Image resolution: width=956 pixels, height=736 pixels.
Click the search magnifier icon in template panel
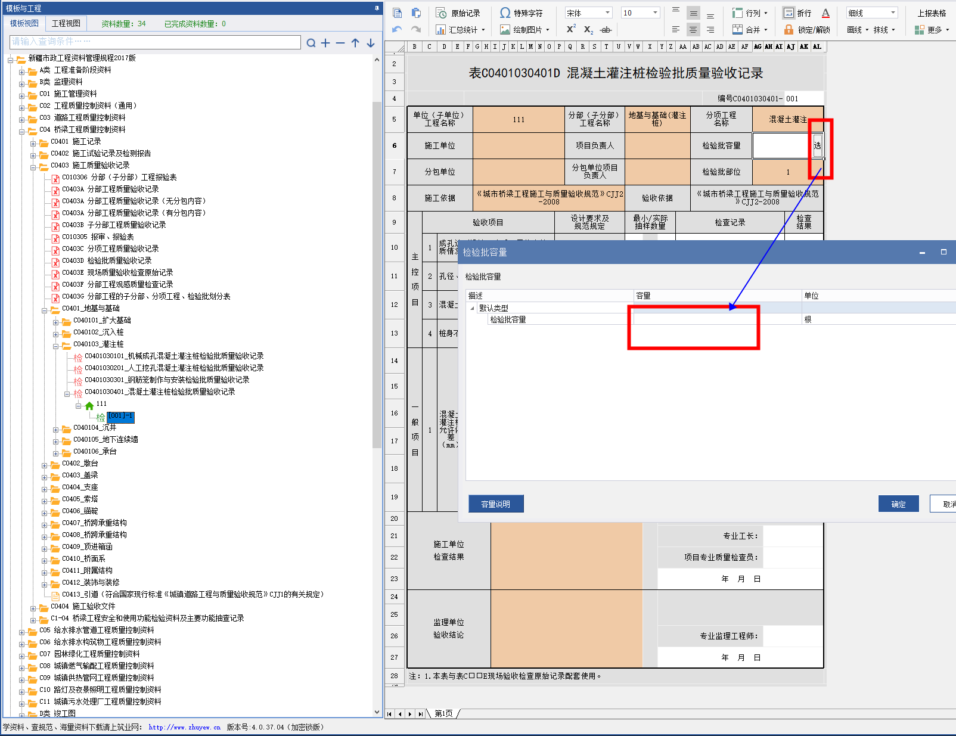pos(311,43)
